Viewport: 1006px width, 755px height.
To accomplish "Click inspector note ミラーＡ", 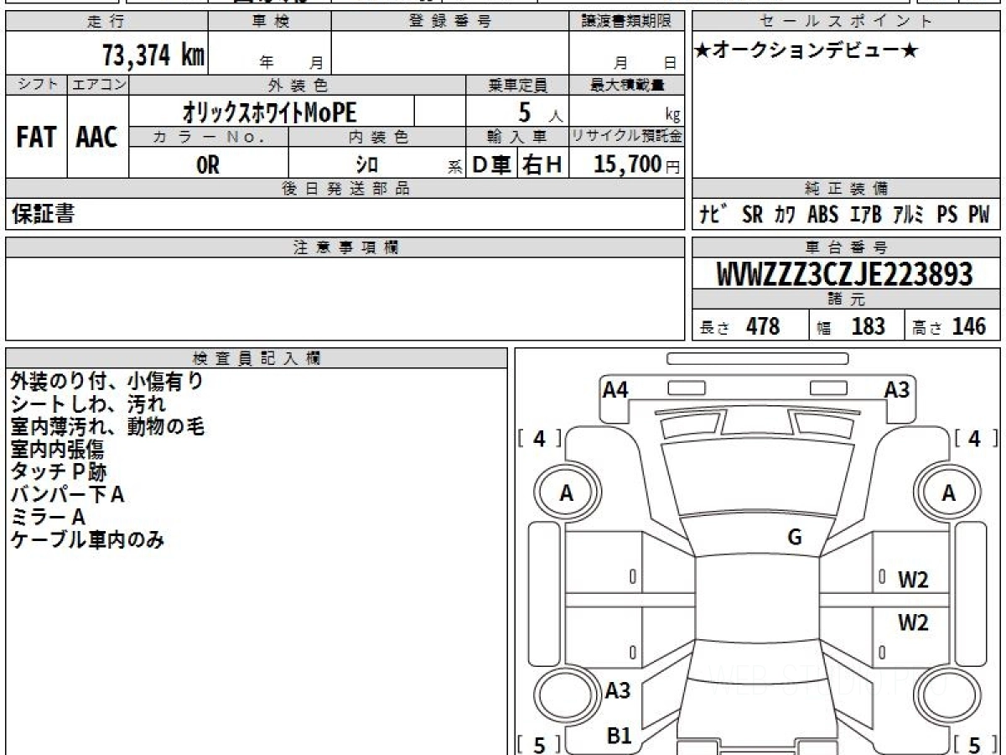I will click(x=49, y=518).
